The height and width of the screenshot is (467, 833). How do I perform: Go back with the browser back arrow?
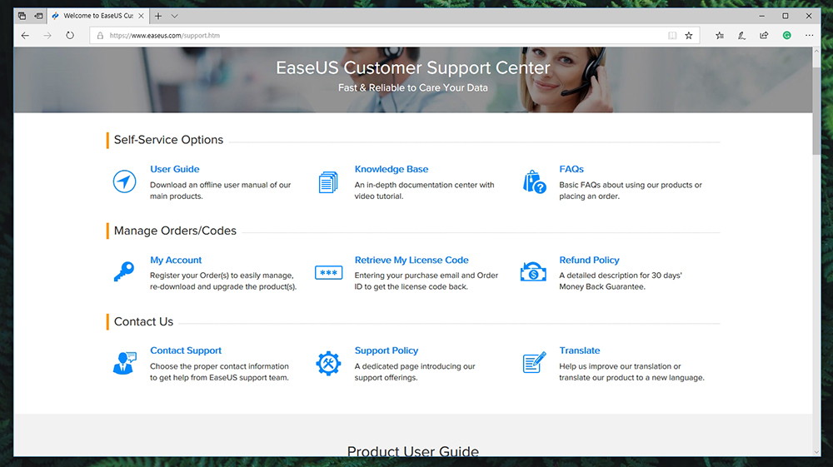click(x=25, y=36)
